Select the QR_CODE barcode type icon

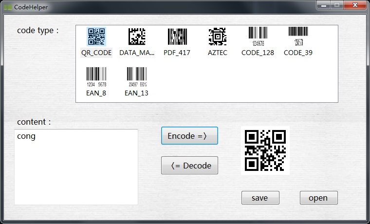tap(96, 37)
